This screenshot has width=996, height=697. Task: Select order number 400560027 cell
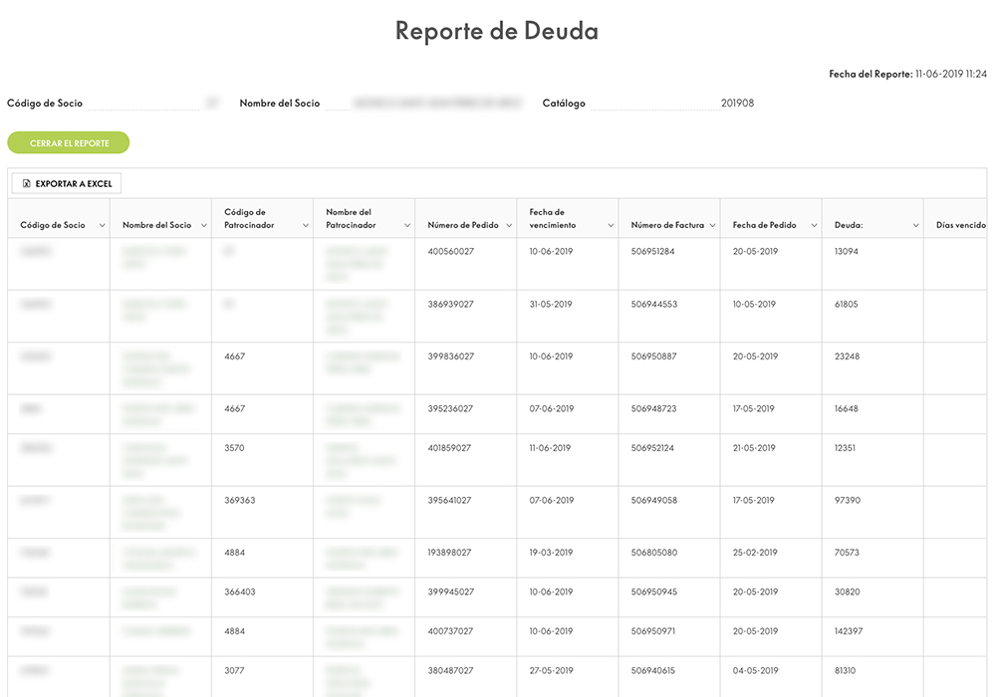point(451,252)
